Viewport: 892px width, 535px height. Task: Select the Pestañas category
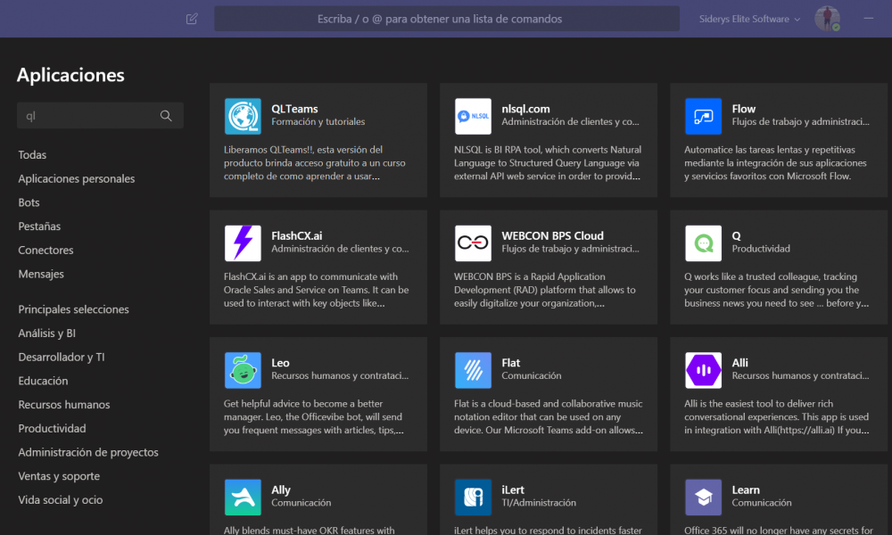point(39,226)
